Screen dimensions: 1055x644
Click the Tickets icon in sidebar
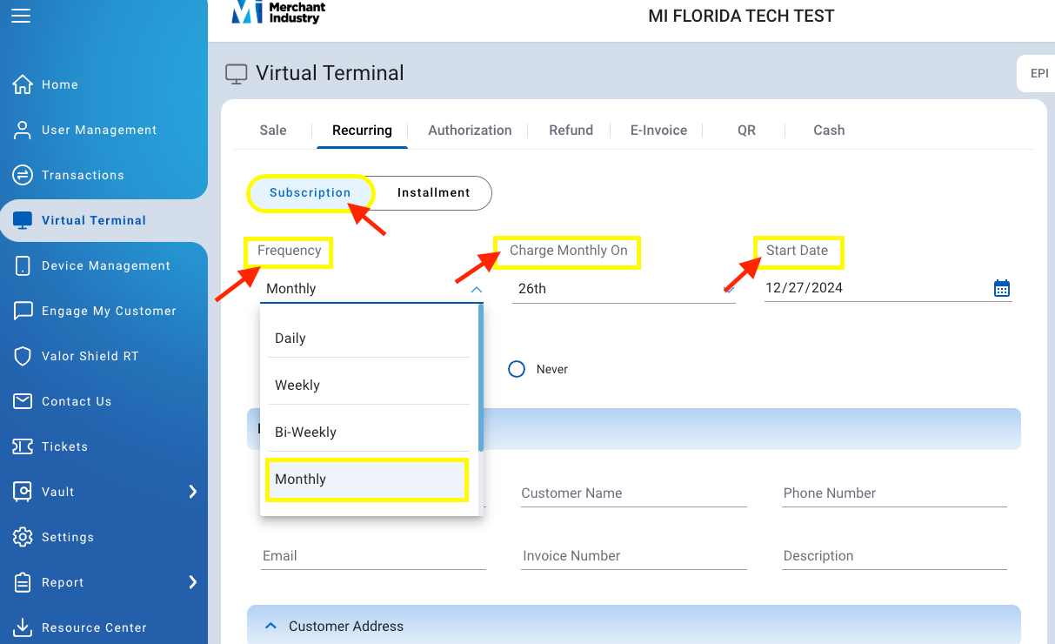tap(23, 446)
